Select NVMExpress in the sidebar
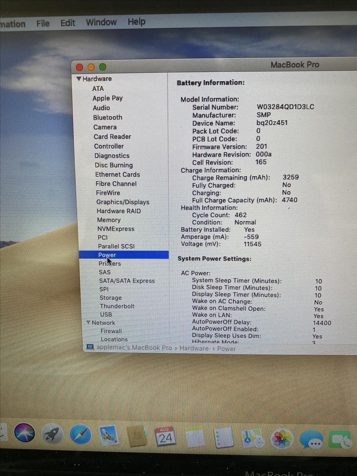 tap(115, 229)
